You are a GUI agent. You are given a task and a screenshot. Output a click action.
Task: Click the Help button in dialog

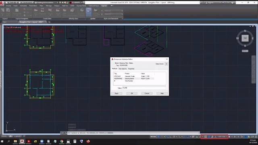162,93
